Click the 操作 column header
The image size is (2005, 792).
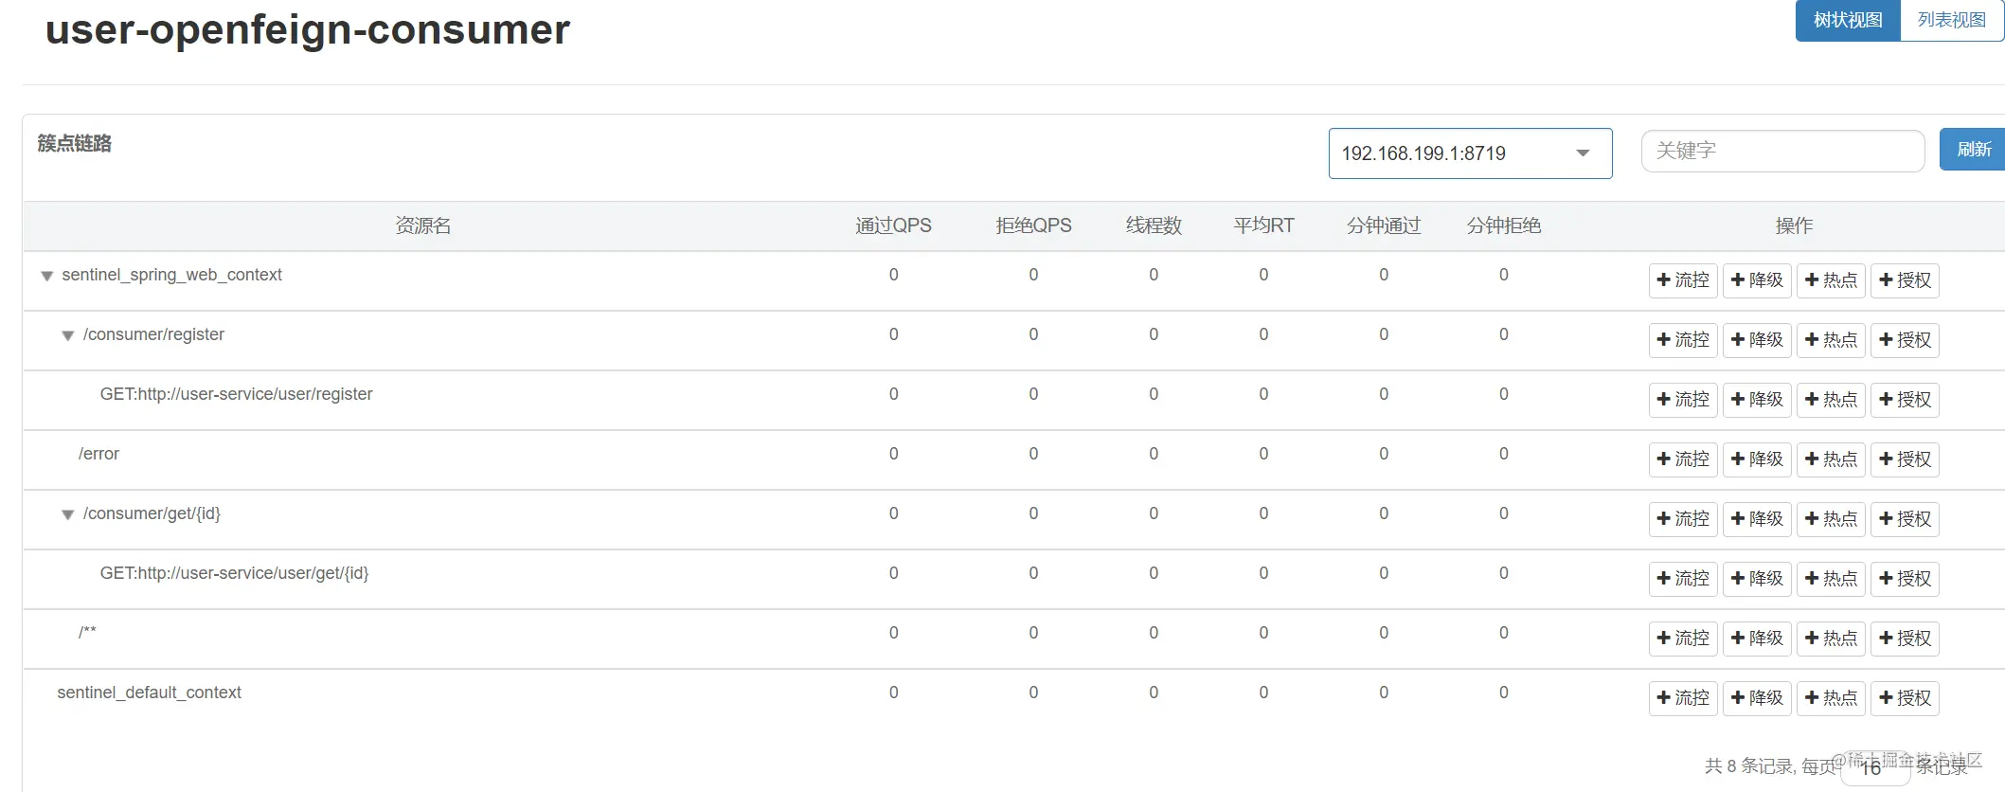[x=1794, y=225]
